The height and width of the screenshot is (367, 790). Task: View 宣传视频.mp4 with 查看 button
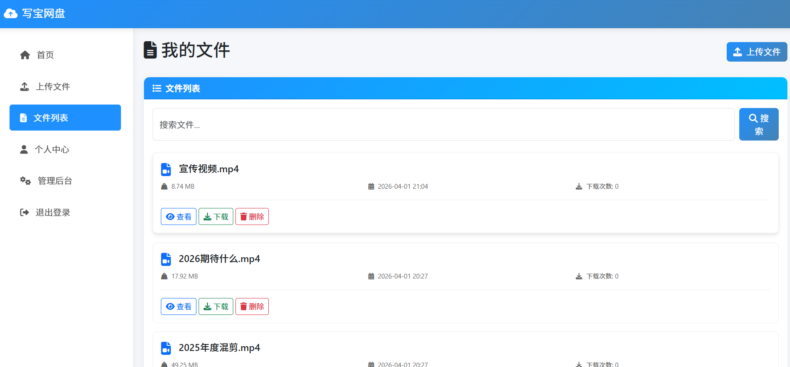179,216
